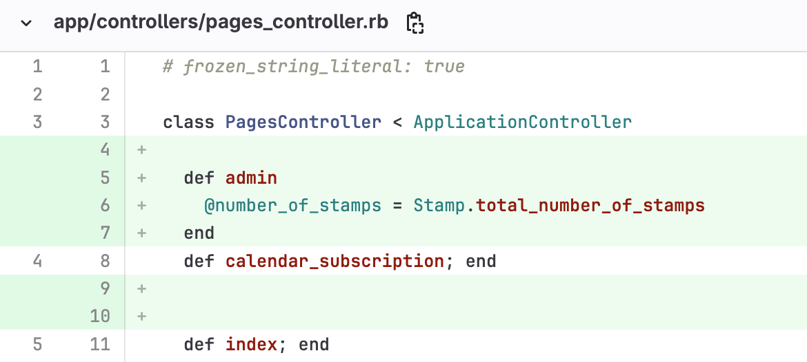Collapse the pages_controller.rb file diff
The width and height of the screenshot is (807, 362).
point(26,23)
